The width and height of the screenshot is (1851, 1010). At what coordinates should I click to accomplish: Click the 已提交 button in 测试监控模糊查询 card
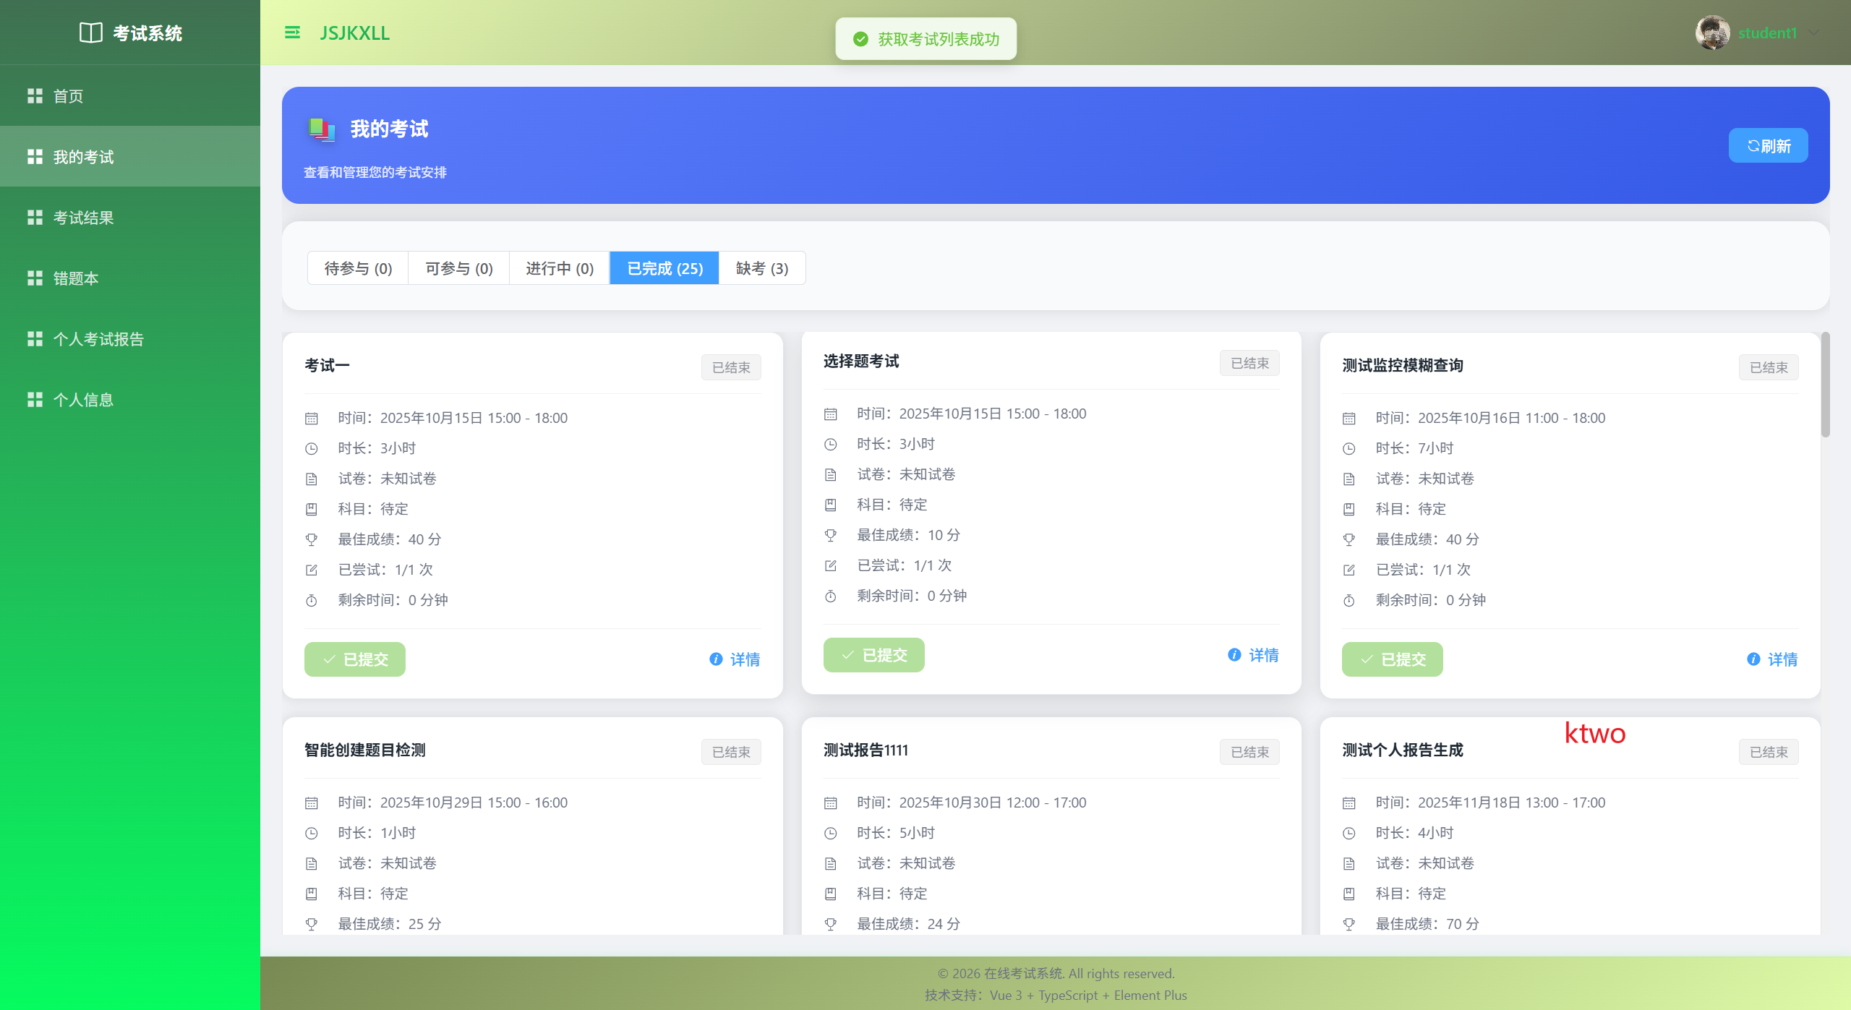click(1392, 659)
